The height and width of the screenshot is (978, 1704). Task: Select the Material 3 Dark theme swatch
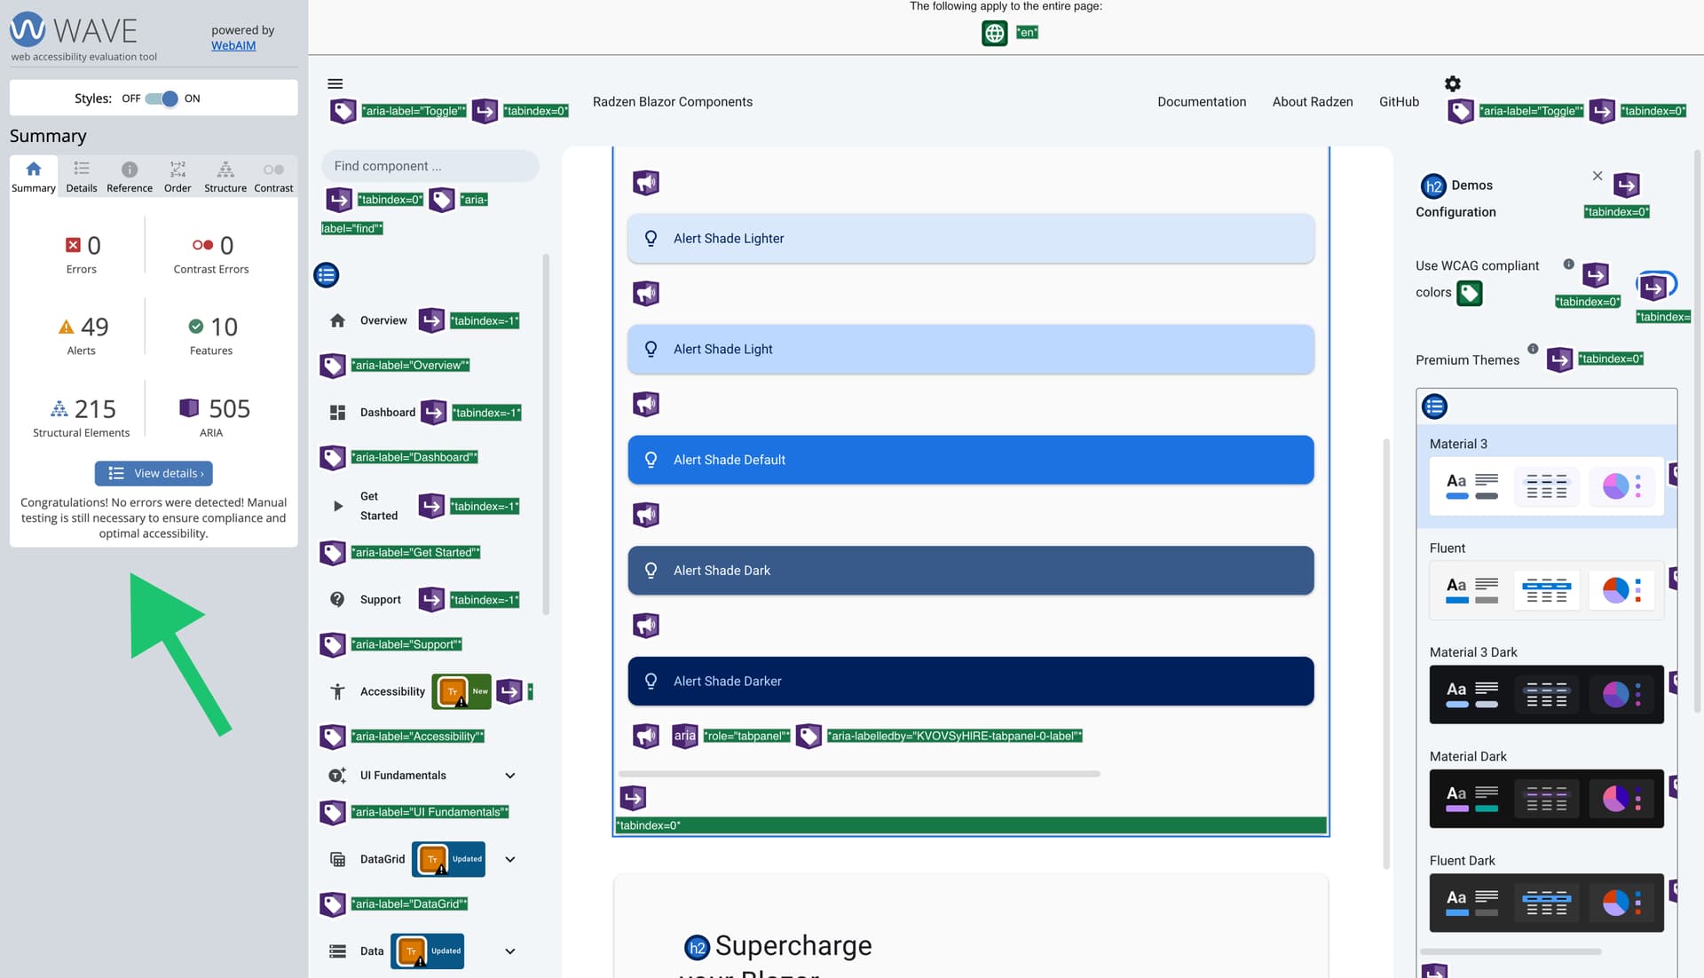tap(1546, 694)
